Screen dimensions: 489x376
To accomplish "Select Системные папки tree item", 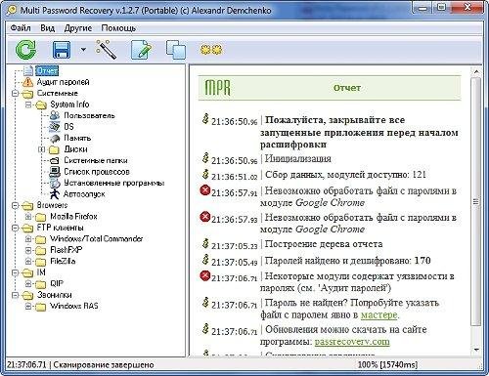I will 96,160.
